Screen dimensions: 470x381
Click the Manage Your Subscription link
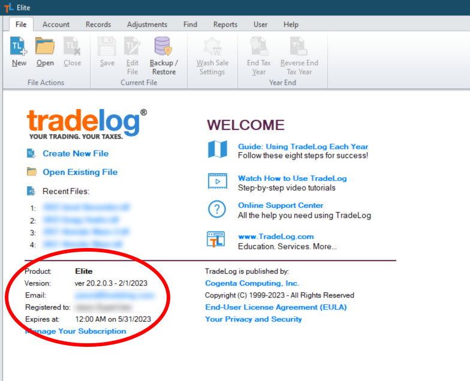tap(76, 331)
